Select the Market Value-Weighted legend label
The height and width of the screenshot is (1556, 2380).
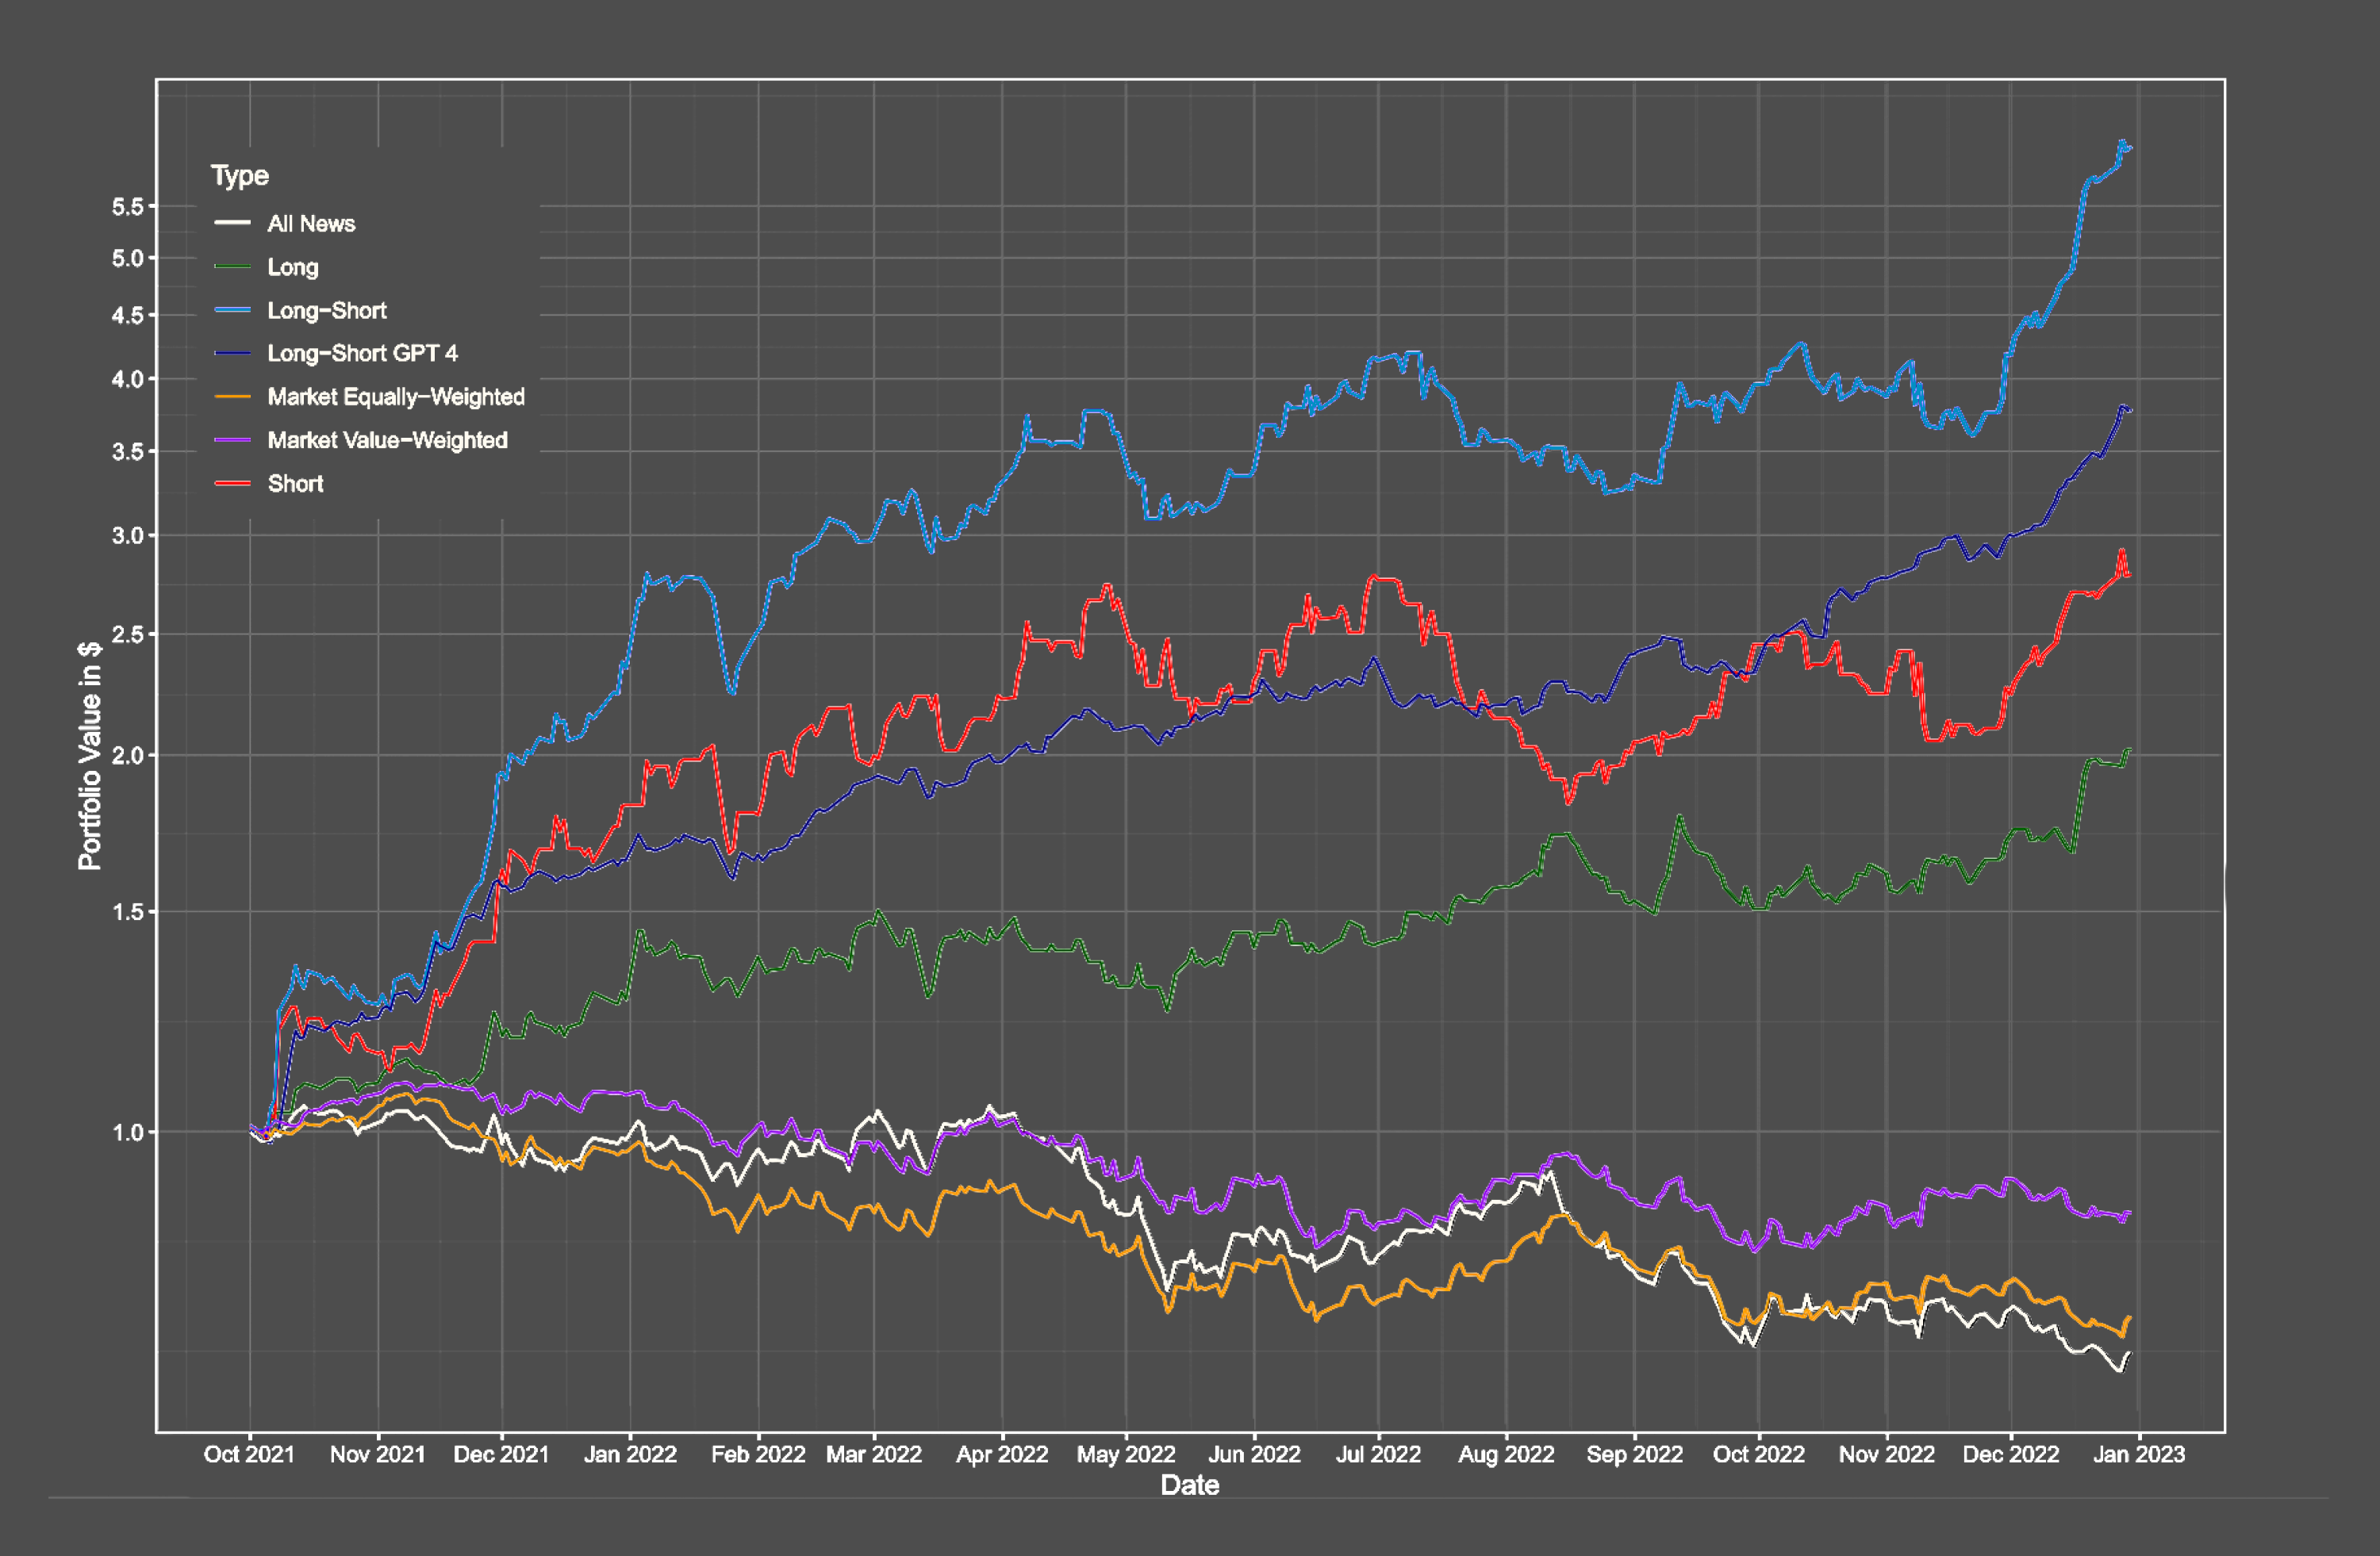pyautogui.click(x=387, y=441)
